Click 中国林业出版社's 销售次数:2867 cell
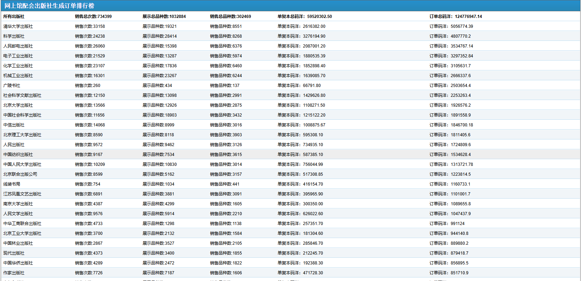 point(89,243)
